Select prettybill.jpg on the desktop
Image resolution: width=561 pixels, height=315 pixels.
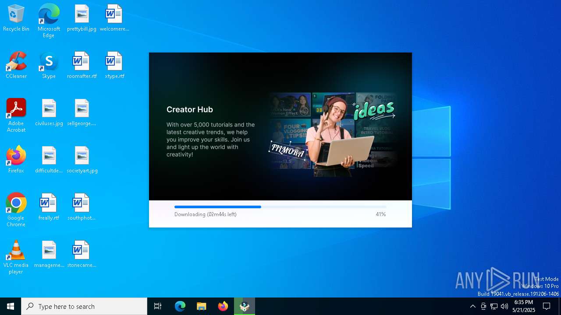[82, 18]
